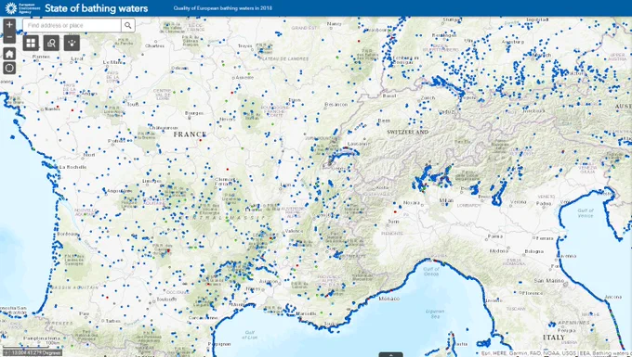Find my location on the map
This screenshot has height=357, width=632.
click(x=9, y=68)
